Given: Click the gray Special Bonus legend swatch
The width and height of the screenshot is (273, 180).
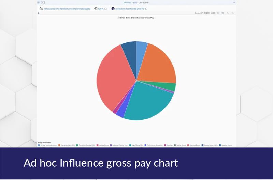Looking at the screenshot, I should pyautogui.click(x=175, y=145).
